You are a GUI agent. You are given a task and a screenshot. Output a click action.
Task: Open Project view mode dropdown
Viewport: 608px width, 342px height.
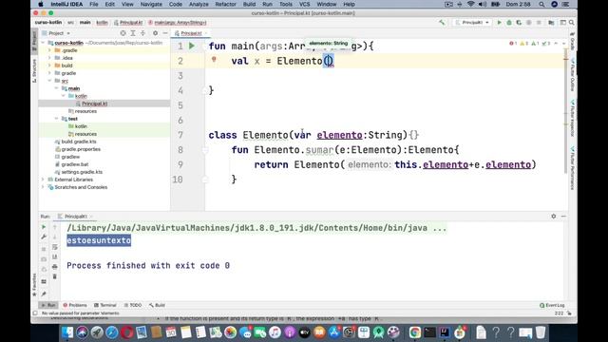click(56, 33)
